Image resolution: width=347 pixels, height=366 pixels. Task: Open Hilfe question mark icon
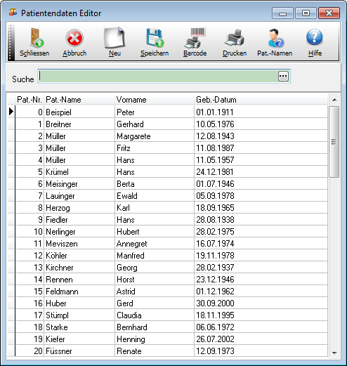point(315,37)
